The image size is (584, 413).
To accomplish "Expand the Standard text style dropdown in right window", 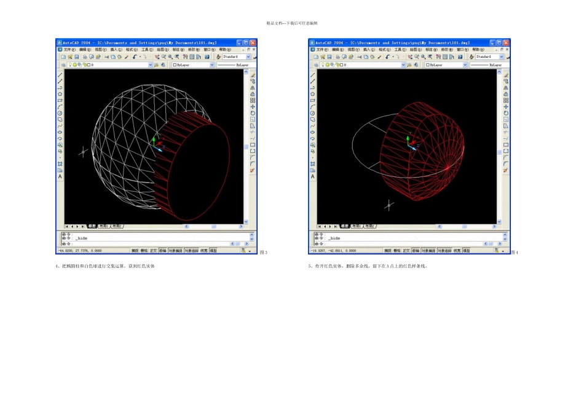I will 502,57.
